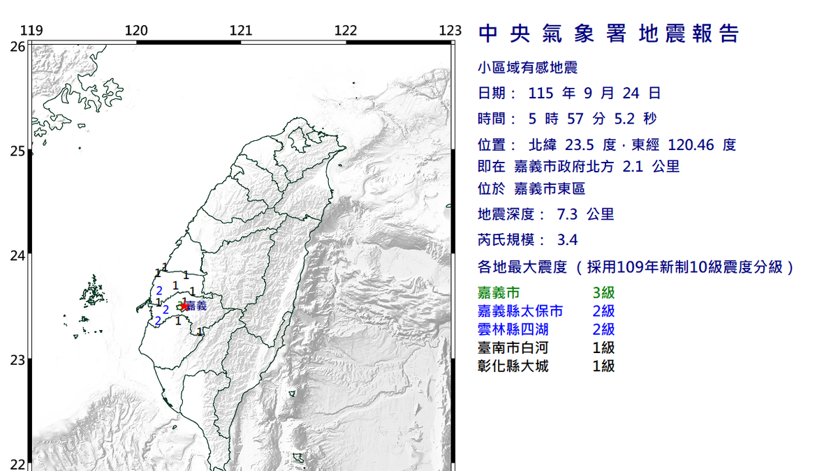The width and height of the screenshot is (838, 471).
Task: Click the longitude axis label 119
Action: coord(31,30)
